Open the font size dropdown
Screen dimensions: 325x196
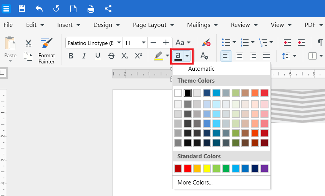[143, 43]
